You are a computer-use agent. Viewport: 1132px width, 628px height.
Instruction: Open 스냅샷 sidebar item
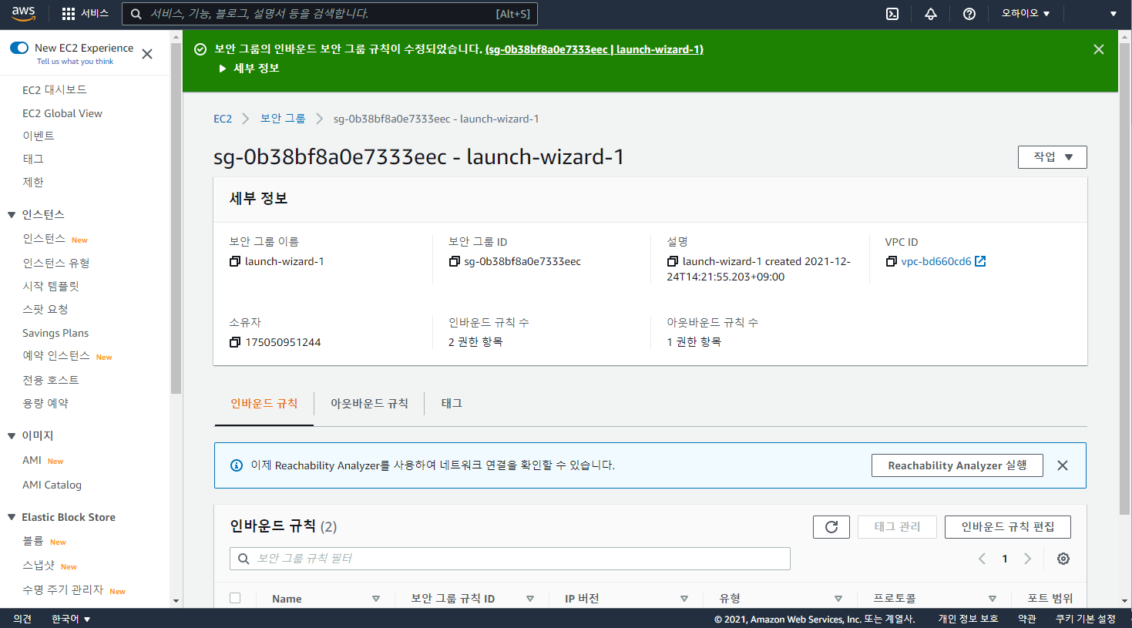click(x=39, y=566)
